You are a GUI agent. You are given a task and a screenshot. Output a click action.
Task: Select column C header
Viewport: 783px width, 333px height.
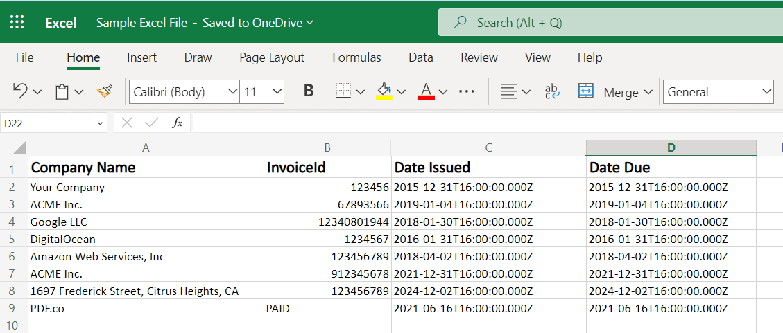coord(488,147)
